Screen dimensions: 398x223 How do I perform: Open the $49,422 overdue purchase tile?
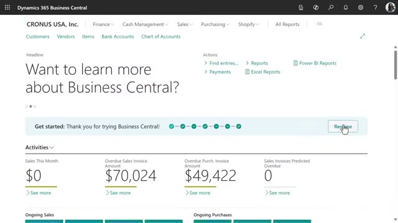(x=210, y=175)
